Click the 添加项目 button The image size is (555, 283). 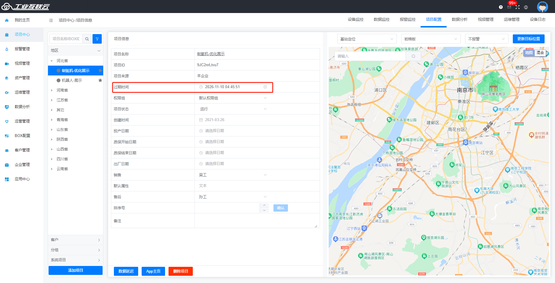(x=75, y=270)
